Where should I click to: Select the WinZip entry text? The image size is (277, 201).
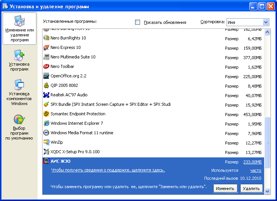[x=57, y=142]
